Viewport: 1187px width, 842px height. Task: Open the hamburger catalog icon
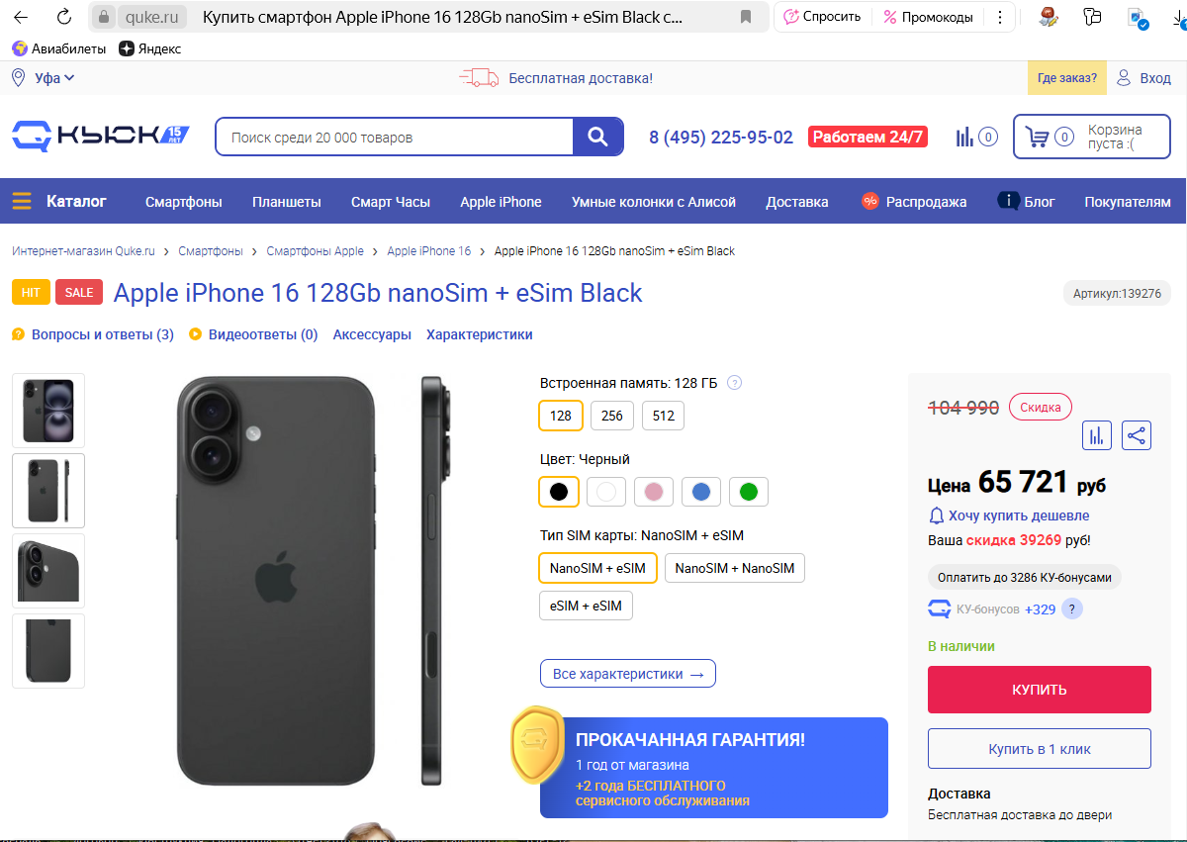[21, 200]
